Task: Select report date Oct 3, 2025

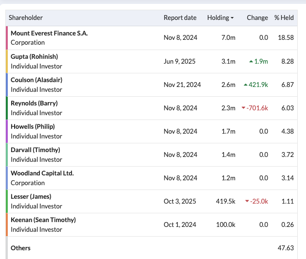Action: point(180,201)
